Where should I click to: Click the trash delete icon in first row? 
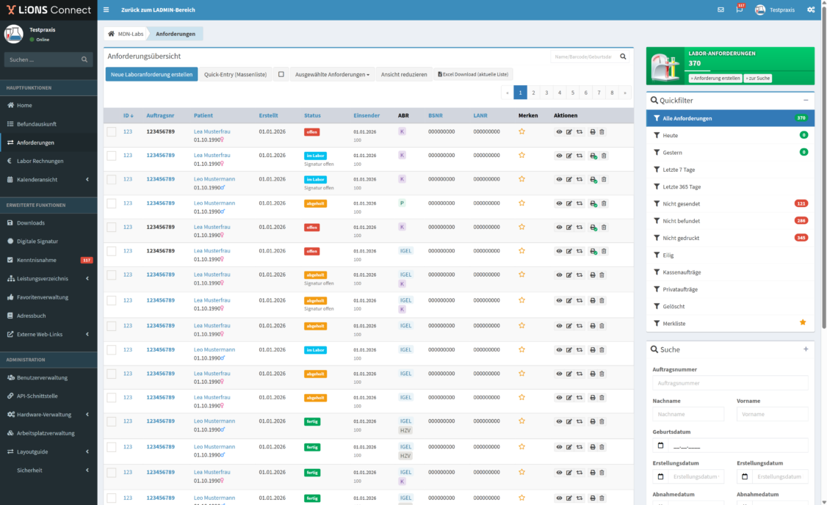point(602,132)
